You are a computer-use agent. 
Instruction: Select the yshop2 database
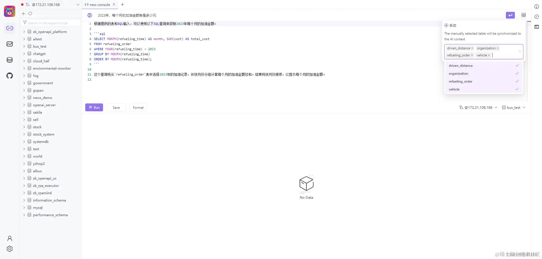pyautogui.click(x=39, y=163)
